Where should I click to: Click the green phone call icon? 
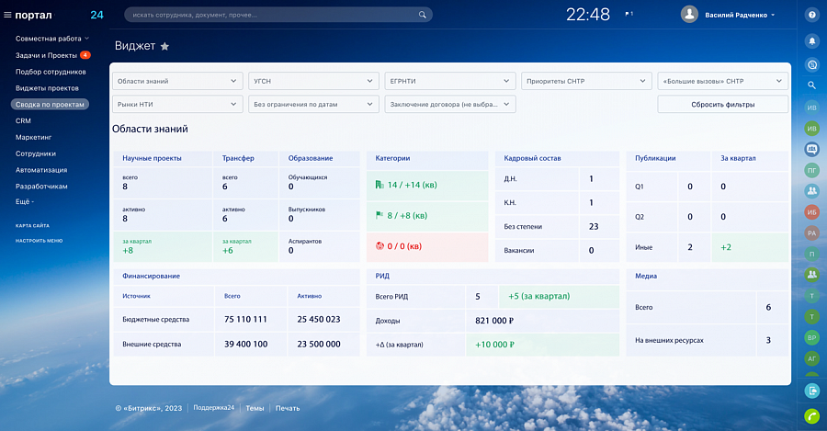pos(811,415)
